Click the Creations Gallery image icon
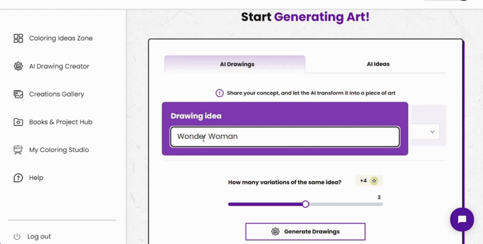 tap(18, 94)
